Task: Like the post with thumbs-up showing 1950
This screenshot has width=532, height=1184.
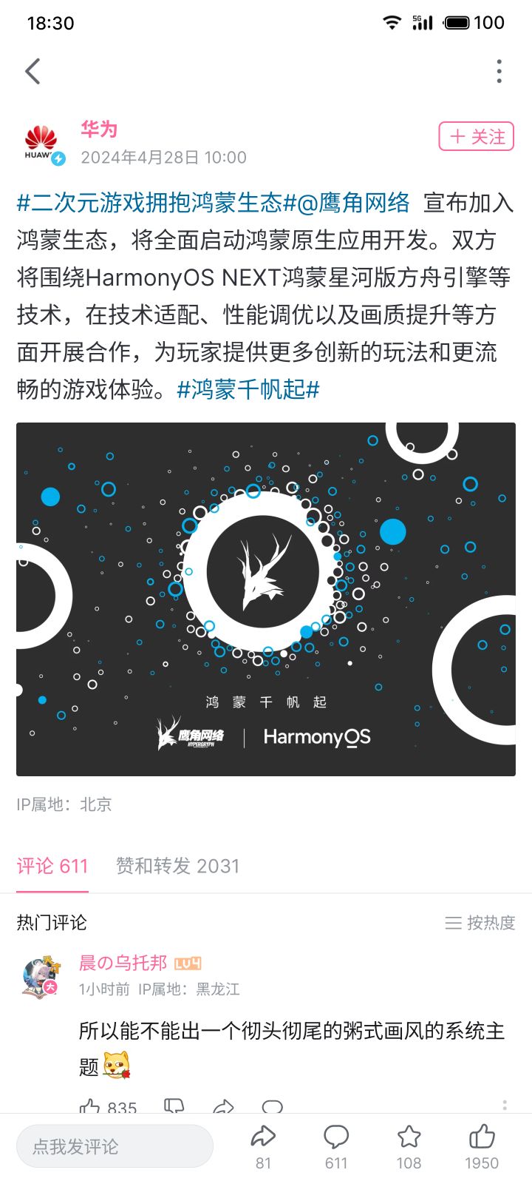Action: click(482, 1147)
